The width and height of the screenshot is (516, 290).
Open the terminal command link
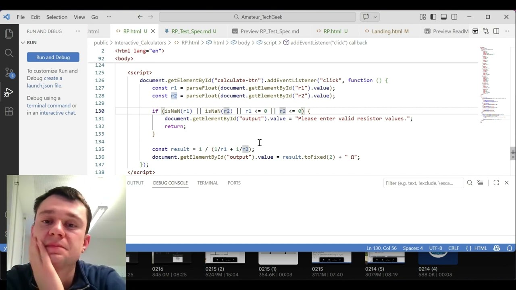tap(49, 106)
